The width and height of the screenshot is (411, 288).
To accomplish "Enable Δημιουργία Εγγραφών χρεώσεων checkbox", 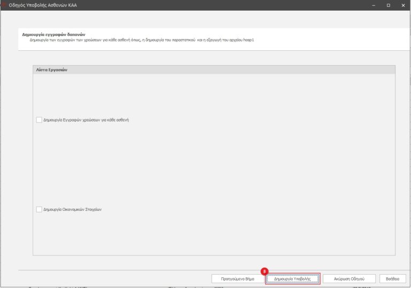I will (39, 120).
